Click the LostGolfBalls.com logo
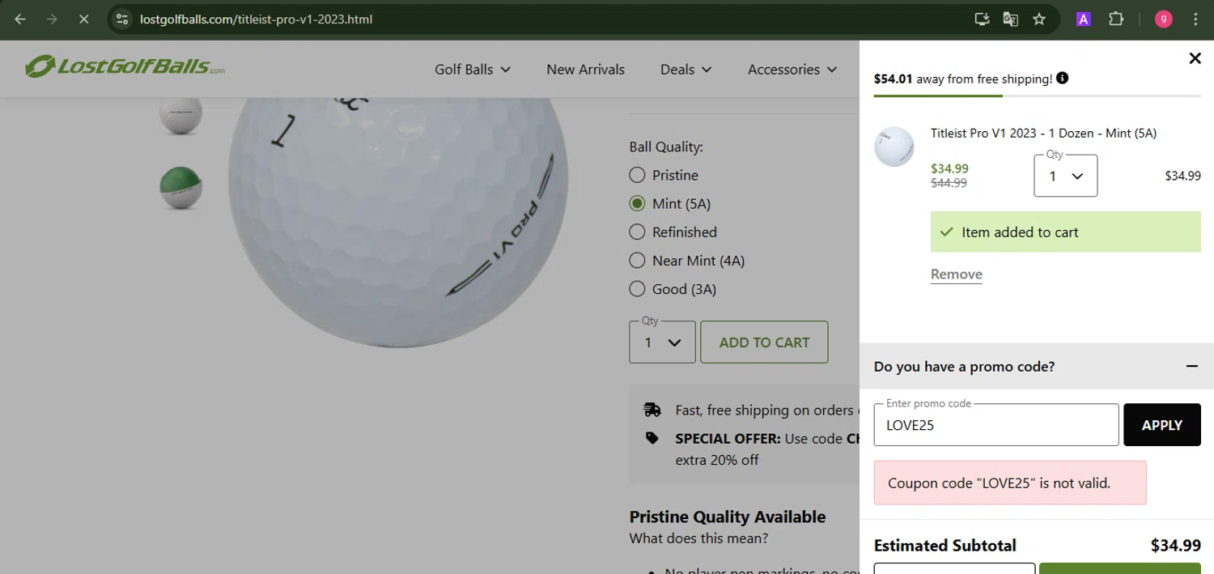The width and height of the screenshot is (1214, 574). pos(125,66)
